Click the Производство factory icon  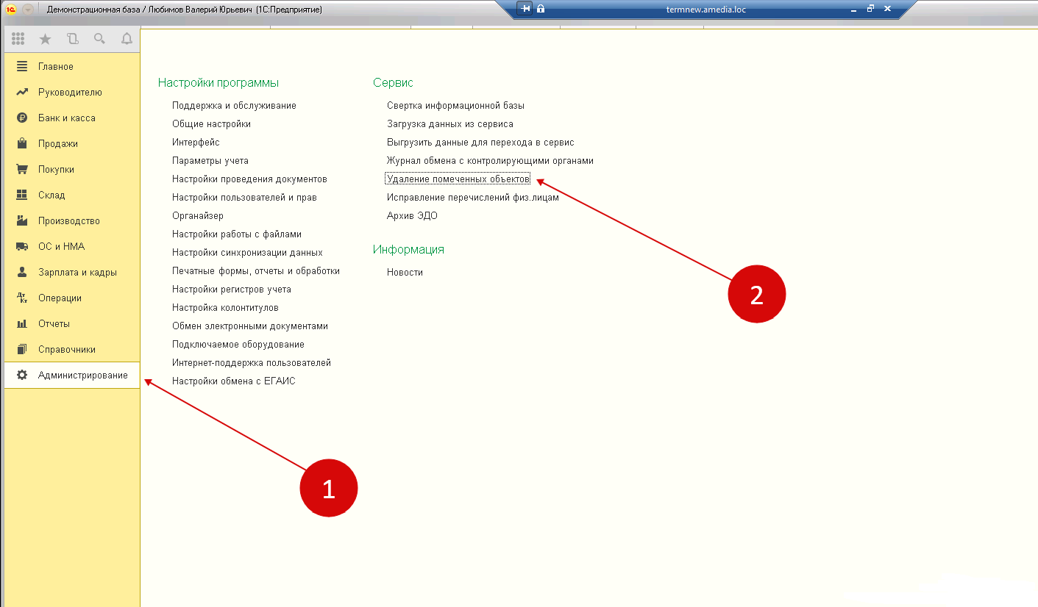[x=22, y=220]
